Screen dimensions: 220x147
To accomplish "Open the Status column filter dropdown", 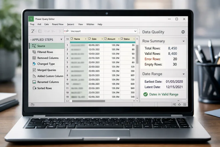I will coord(134,39).
